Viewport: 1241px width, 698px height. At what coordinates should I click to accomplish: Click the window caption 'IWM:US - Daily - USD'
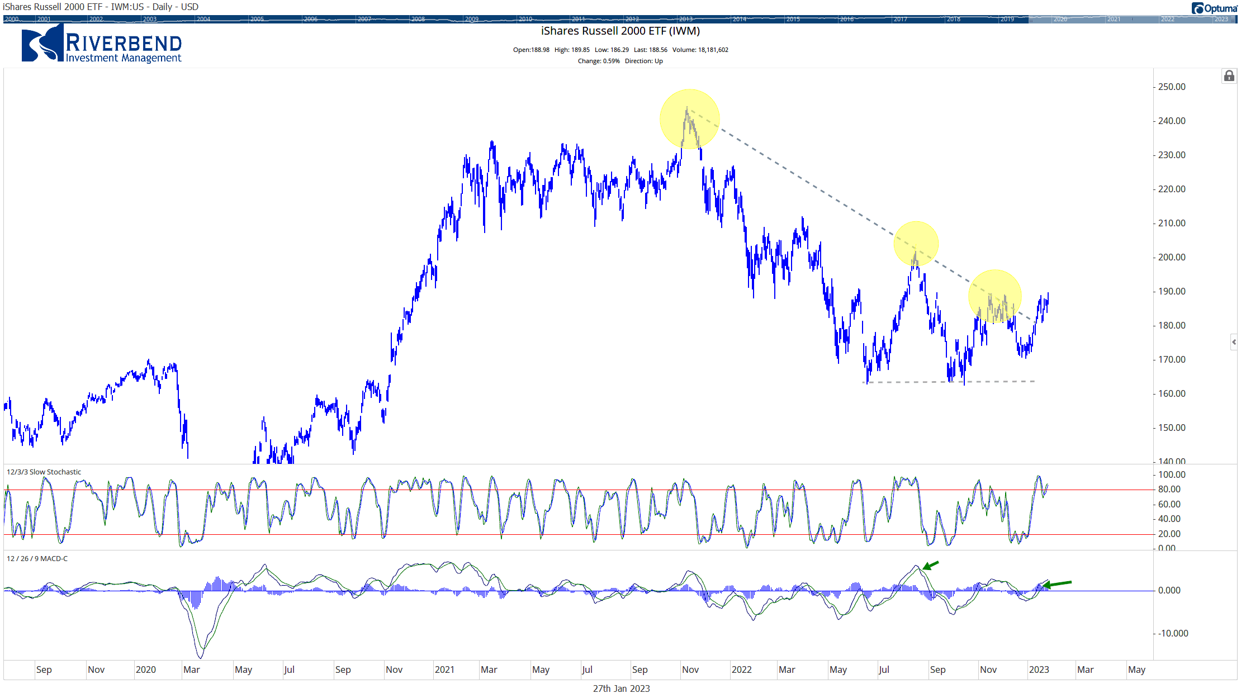tap(155, 7)
